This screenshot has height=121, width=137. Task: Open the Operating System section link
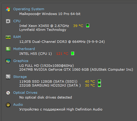tap(29, 9)
